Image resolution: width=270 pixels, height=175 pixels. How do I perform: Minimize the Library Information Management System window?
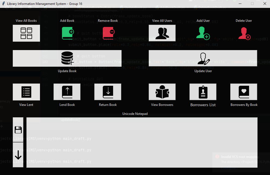click(240, 4)
